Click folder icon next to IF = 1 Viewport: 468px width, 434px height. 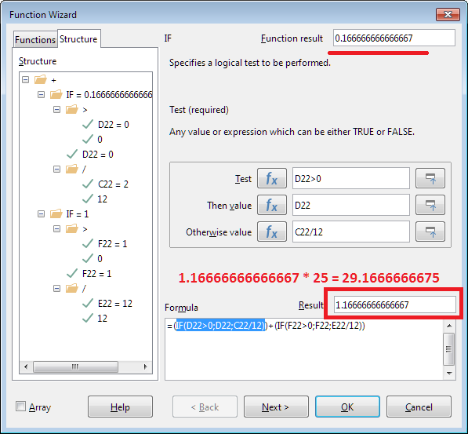click(x=56, y=213)
